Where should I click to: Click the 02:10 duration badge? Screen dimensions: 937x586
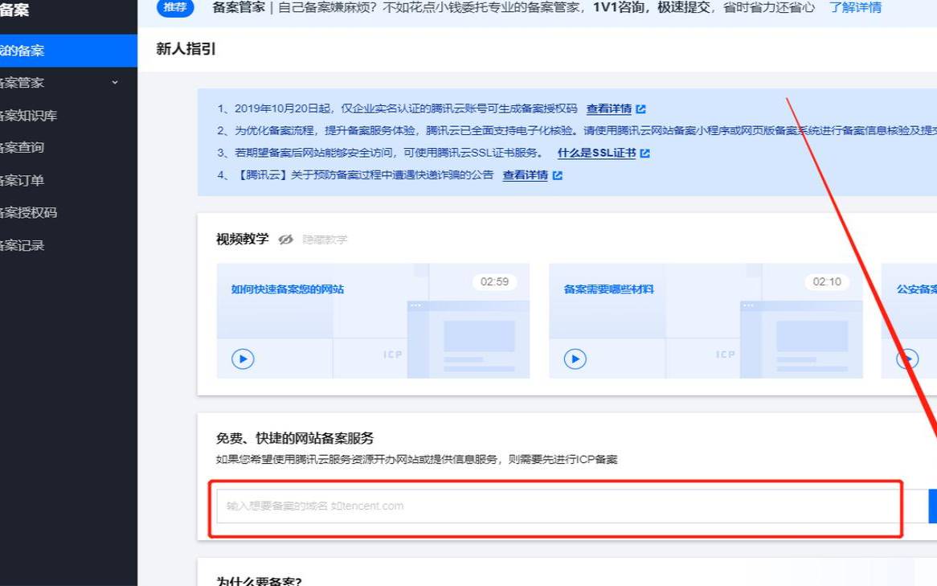coord(827,281)
